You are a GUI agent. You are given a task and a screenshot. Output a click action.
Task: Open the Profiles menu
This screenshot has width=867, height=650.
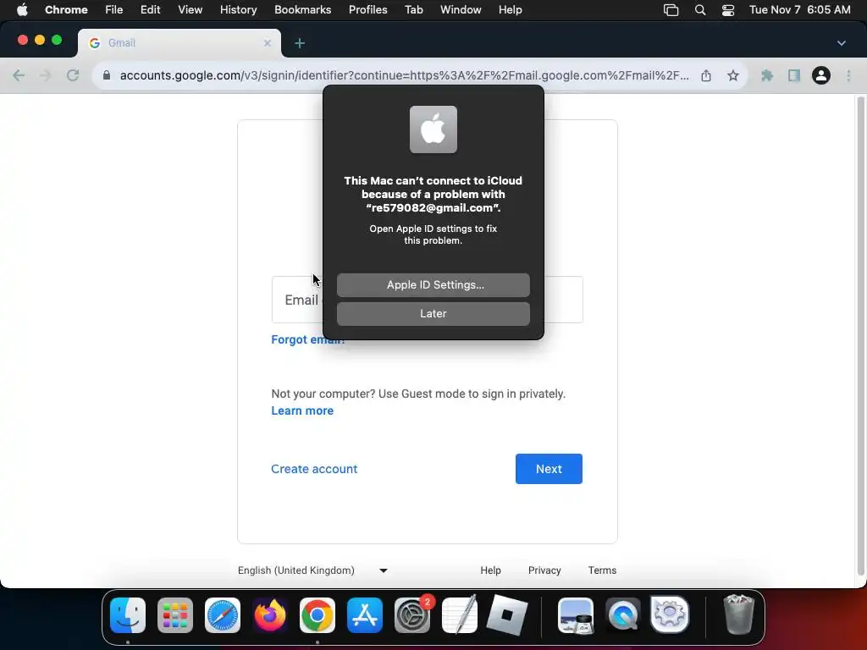[367, 10]
